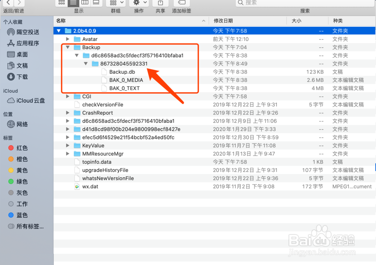Click the Avatar folder icon
Screen dimensions: 376x265
77,39
